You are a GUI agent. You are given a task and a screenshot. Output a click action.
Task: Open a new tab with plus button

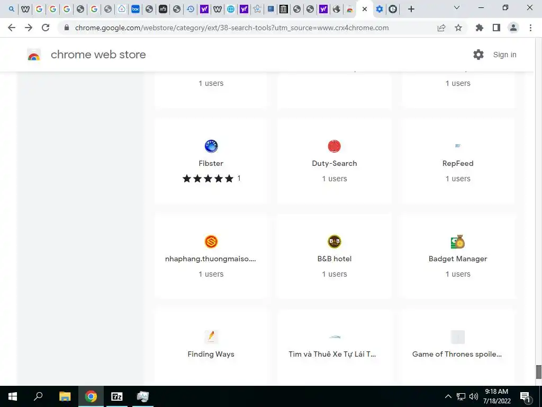[x=411, y=10]
